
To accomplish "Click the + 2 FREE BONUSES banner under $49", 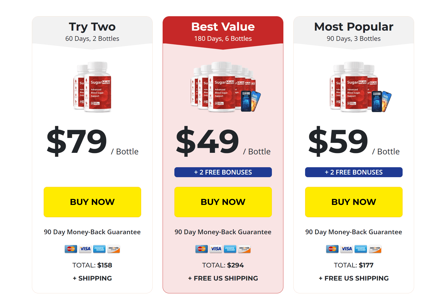I will (x=223, y=172).
